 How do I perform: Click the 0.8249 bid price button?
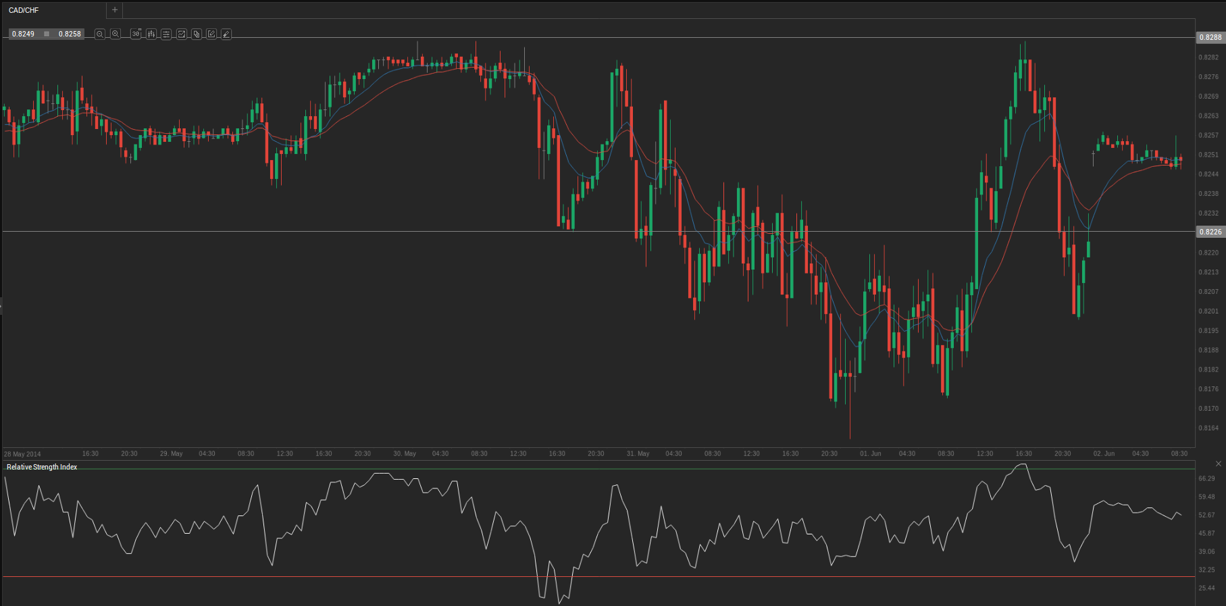(23, 34)
